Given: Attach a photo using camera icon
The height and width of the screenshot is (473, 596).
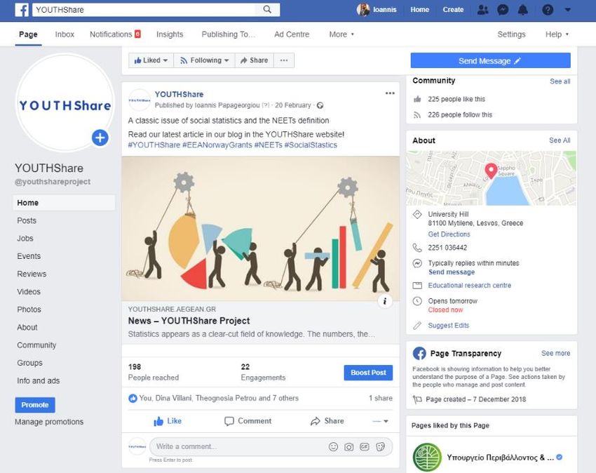Looking at the screenshot, I should pos(349,447).
